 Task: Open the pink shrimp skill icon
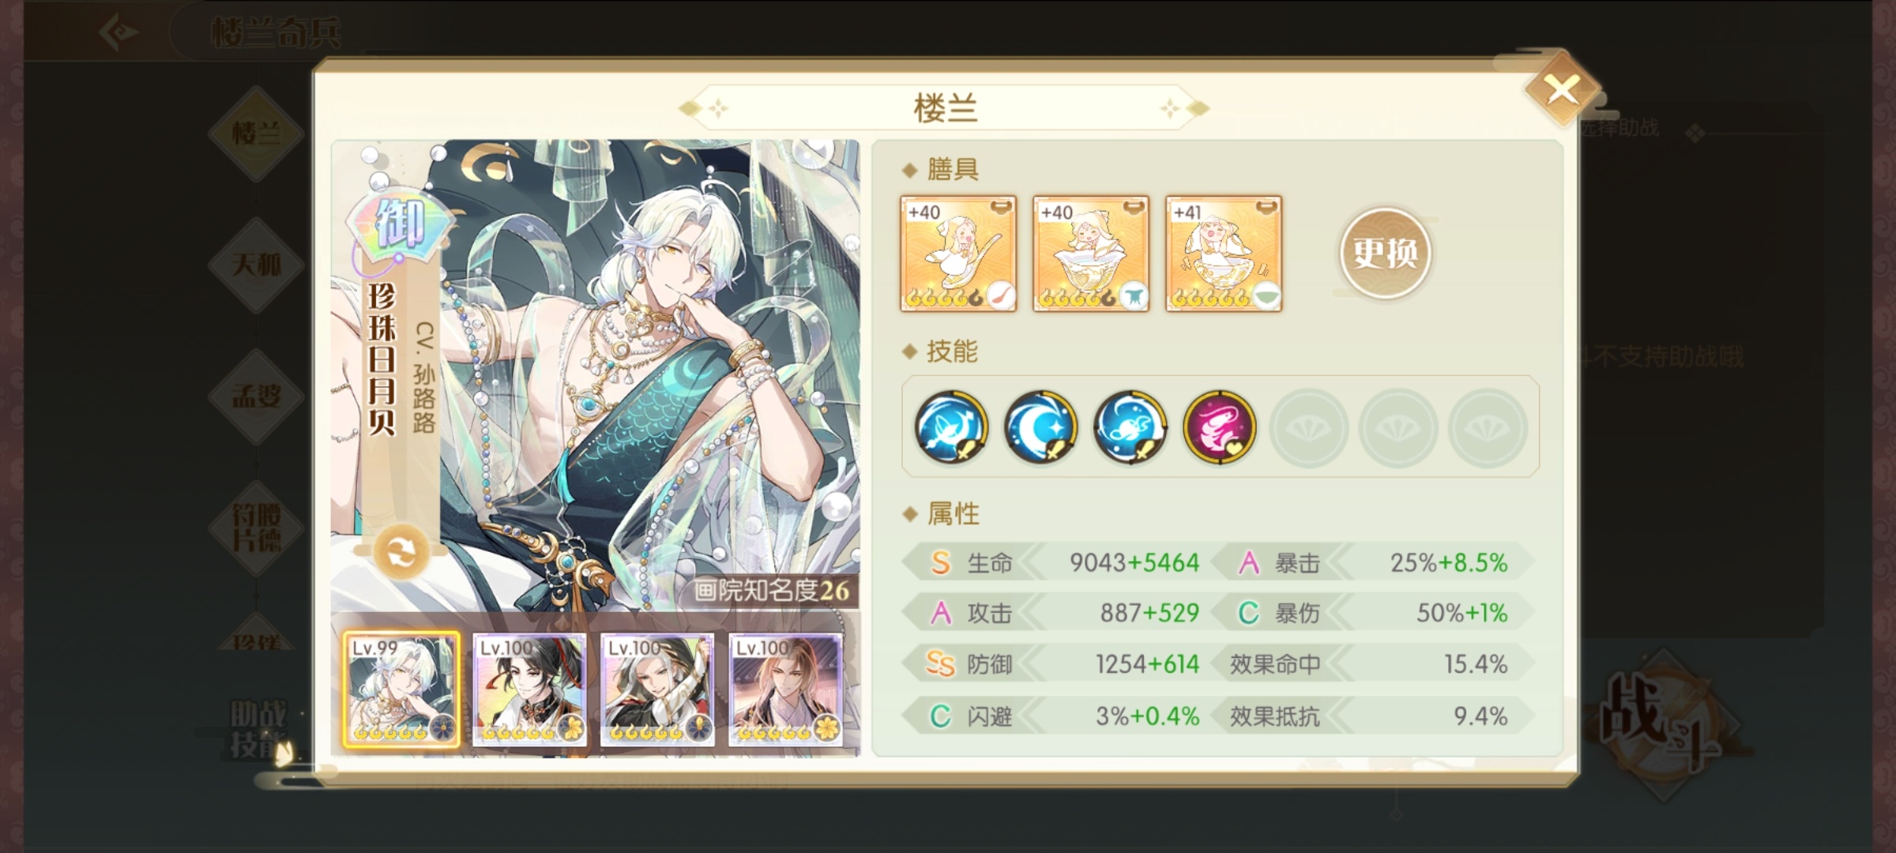click(x=1219, y=426)
